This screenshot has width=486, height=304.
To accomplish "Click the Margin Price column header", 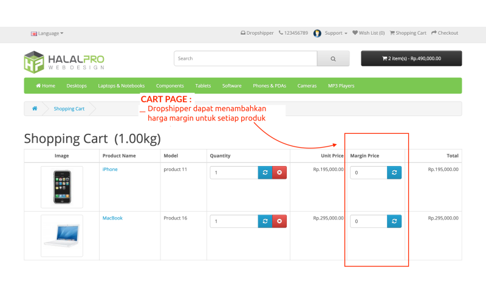I will point(364,156).
